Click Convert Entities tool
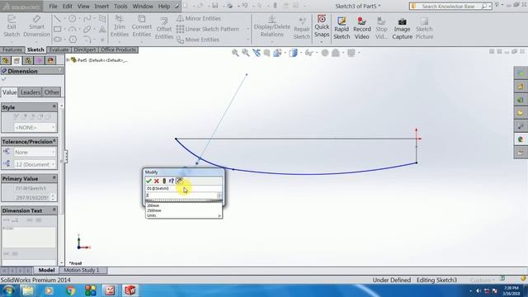This screenshot has height=297, width=528. click(141, 26)
